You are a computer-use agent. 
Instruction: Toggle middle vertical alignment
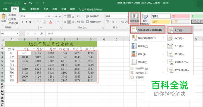(x=69, y=16)
